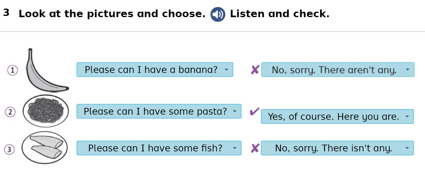Click the purple check mark for pasta

click(x=254, y=112)
